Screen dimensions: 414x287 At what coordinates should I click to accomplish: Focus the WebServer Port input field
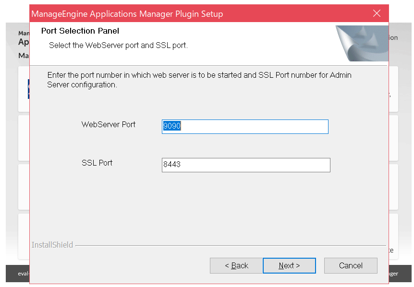coord(245,126)
